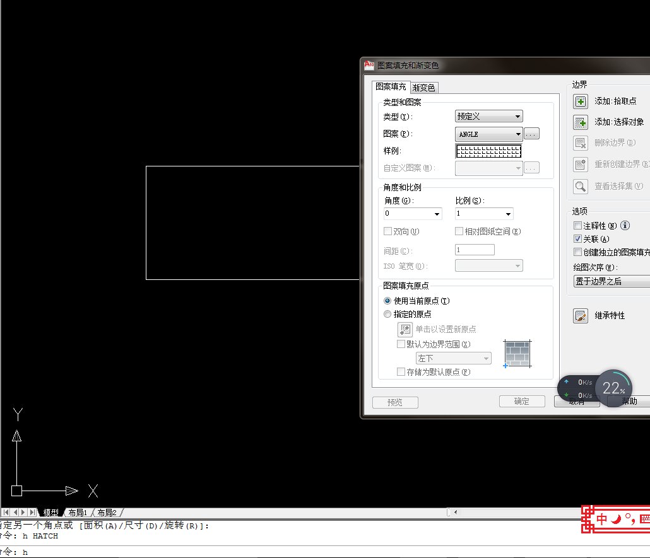
Task: Click the 单击以设置新原点 icon
Action: [x=405, y=329]
